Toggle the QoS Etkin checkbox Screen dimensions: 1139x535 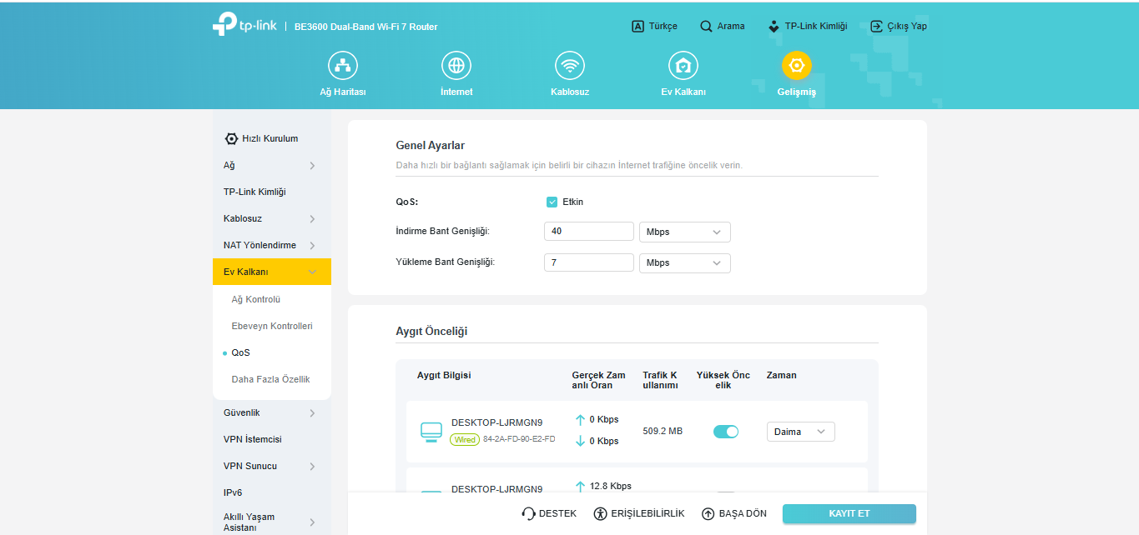[552, 202]
